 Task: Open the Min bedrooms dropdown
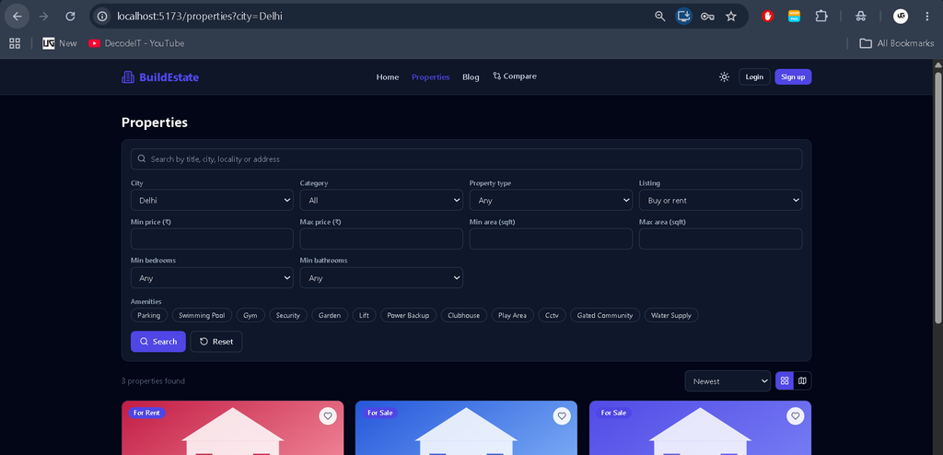212,277
